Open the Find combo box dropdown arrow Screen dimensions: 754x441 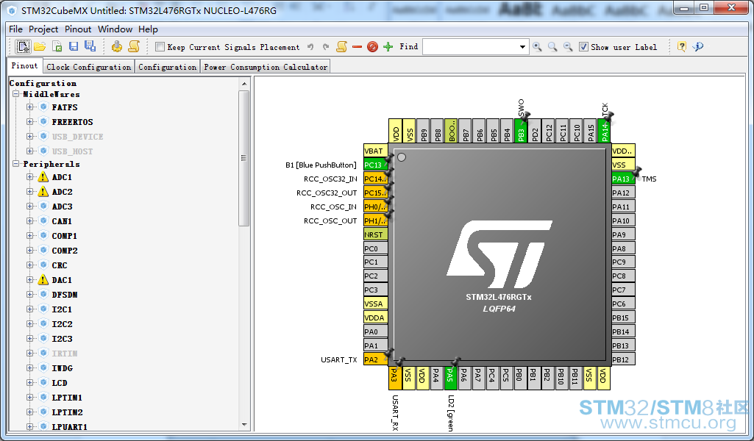(x=522, y=47)
